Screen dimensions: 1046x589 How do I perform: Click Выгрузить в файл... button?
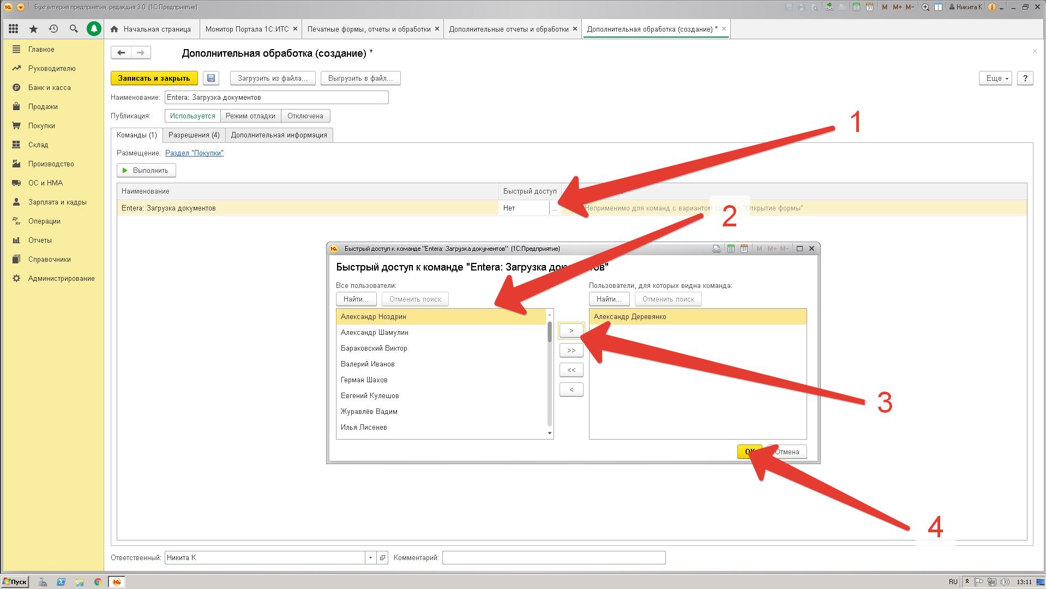(x=360, y=78)
